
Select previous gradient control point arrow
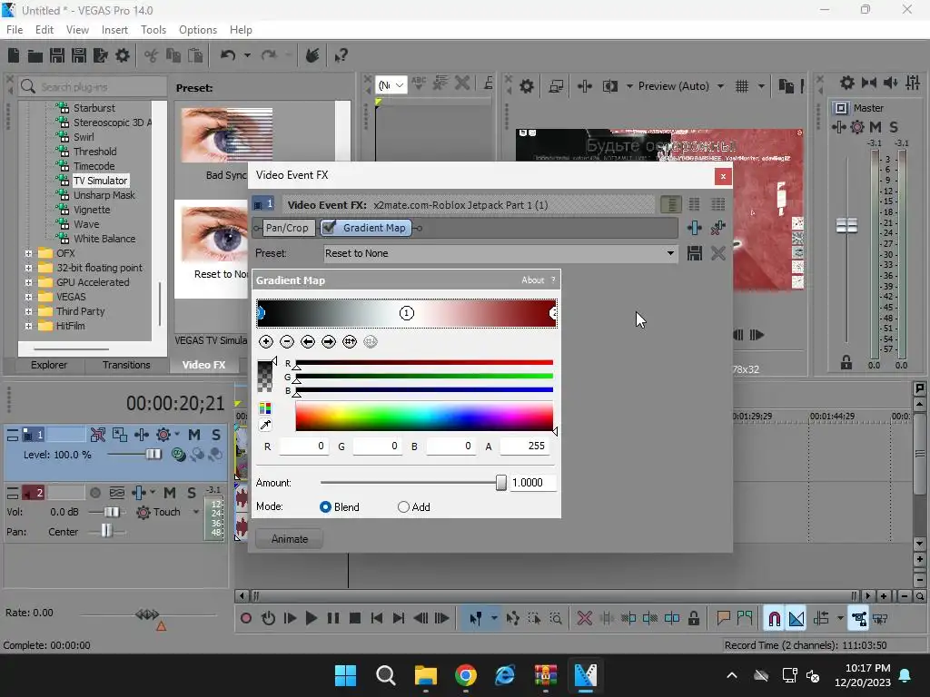point(308,341)
